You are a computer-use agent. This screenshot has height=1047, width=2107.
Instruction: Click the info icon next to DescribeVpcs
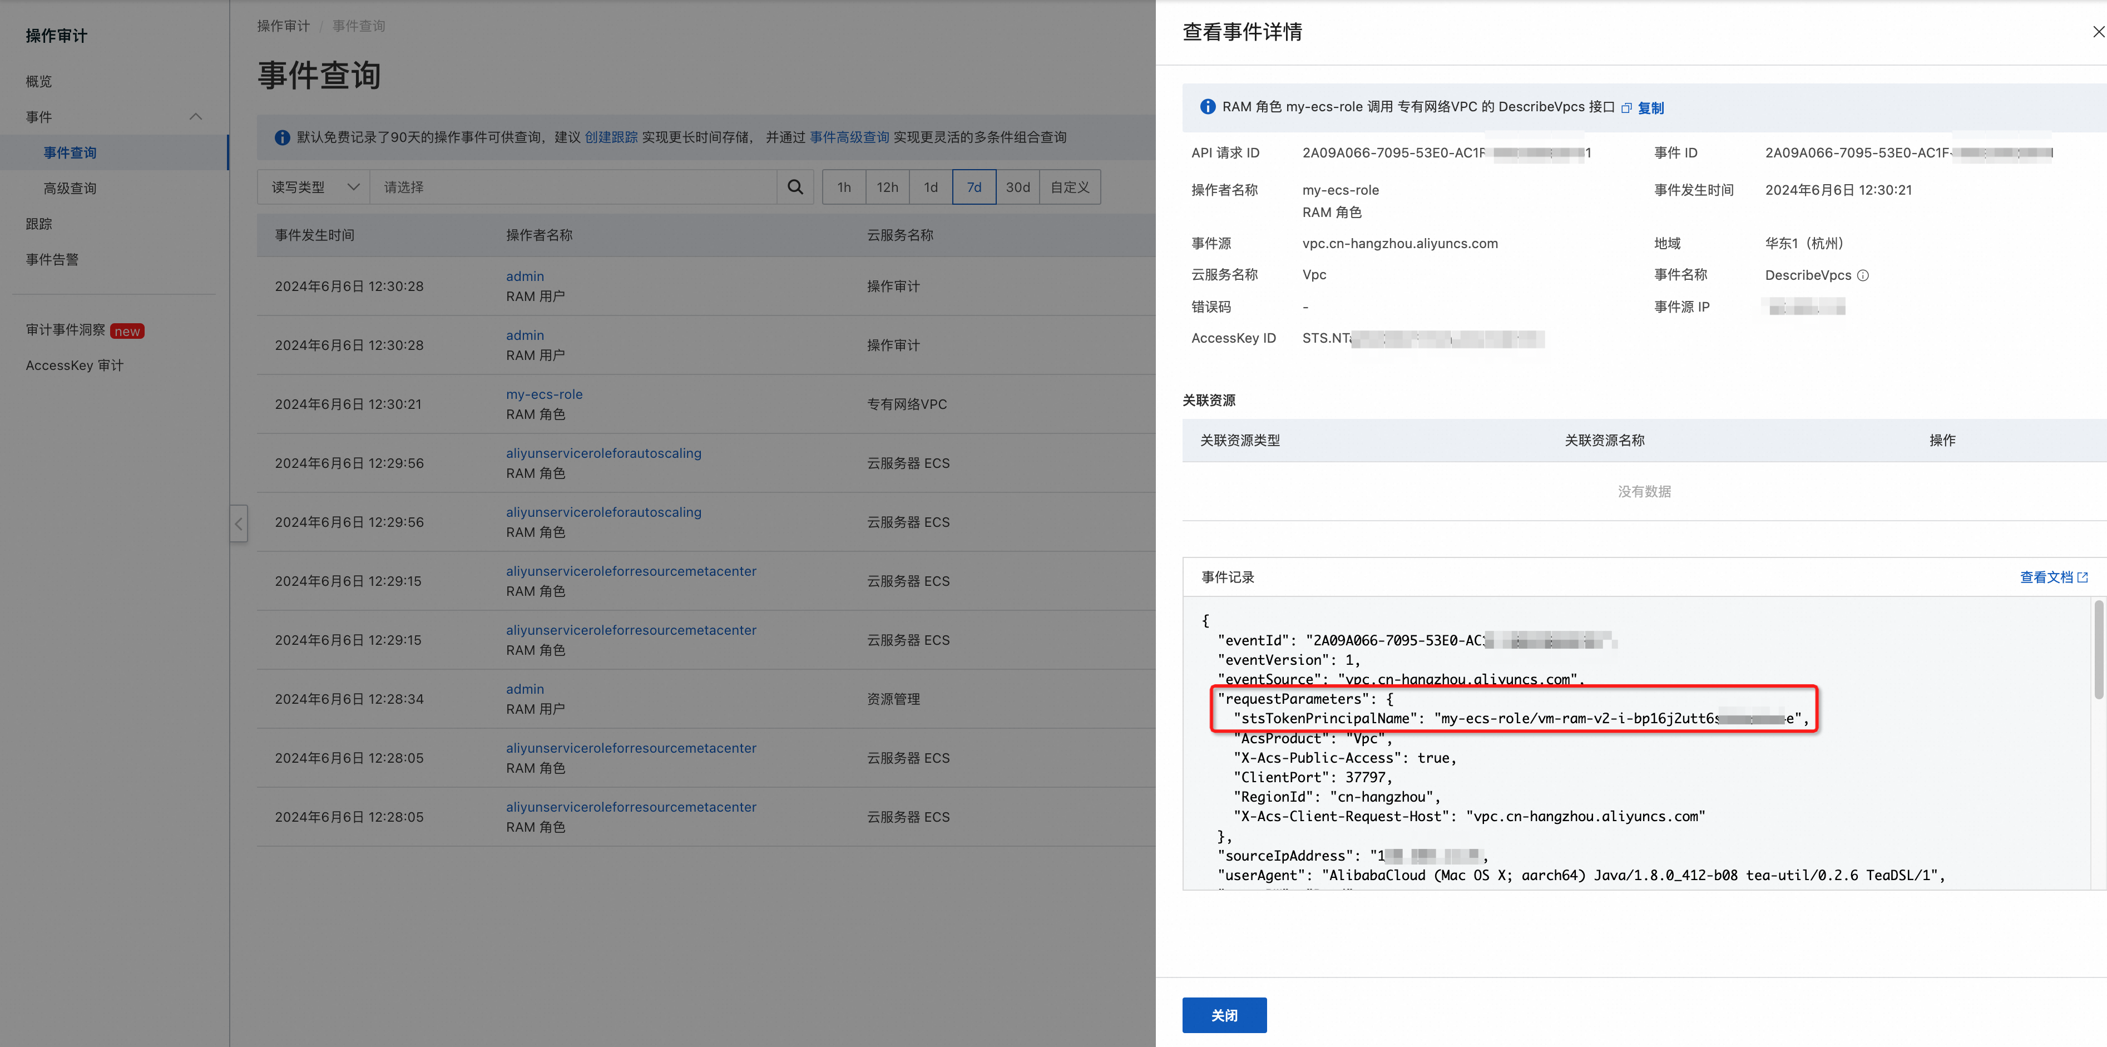pyautogui.click(x=1862, y=275)
